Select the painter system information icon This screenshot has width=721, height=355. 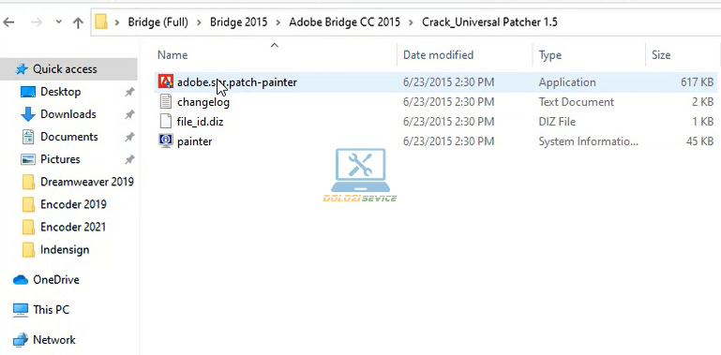[x=166, y=141]
